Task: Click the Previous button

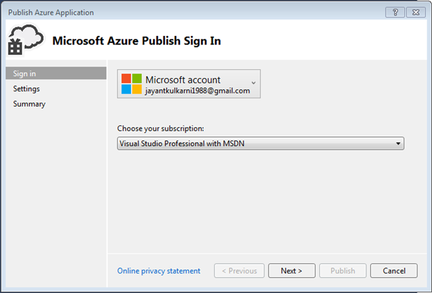Action: coord(238,271)
